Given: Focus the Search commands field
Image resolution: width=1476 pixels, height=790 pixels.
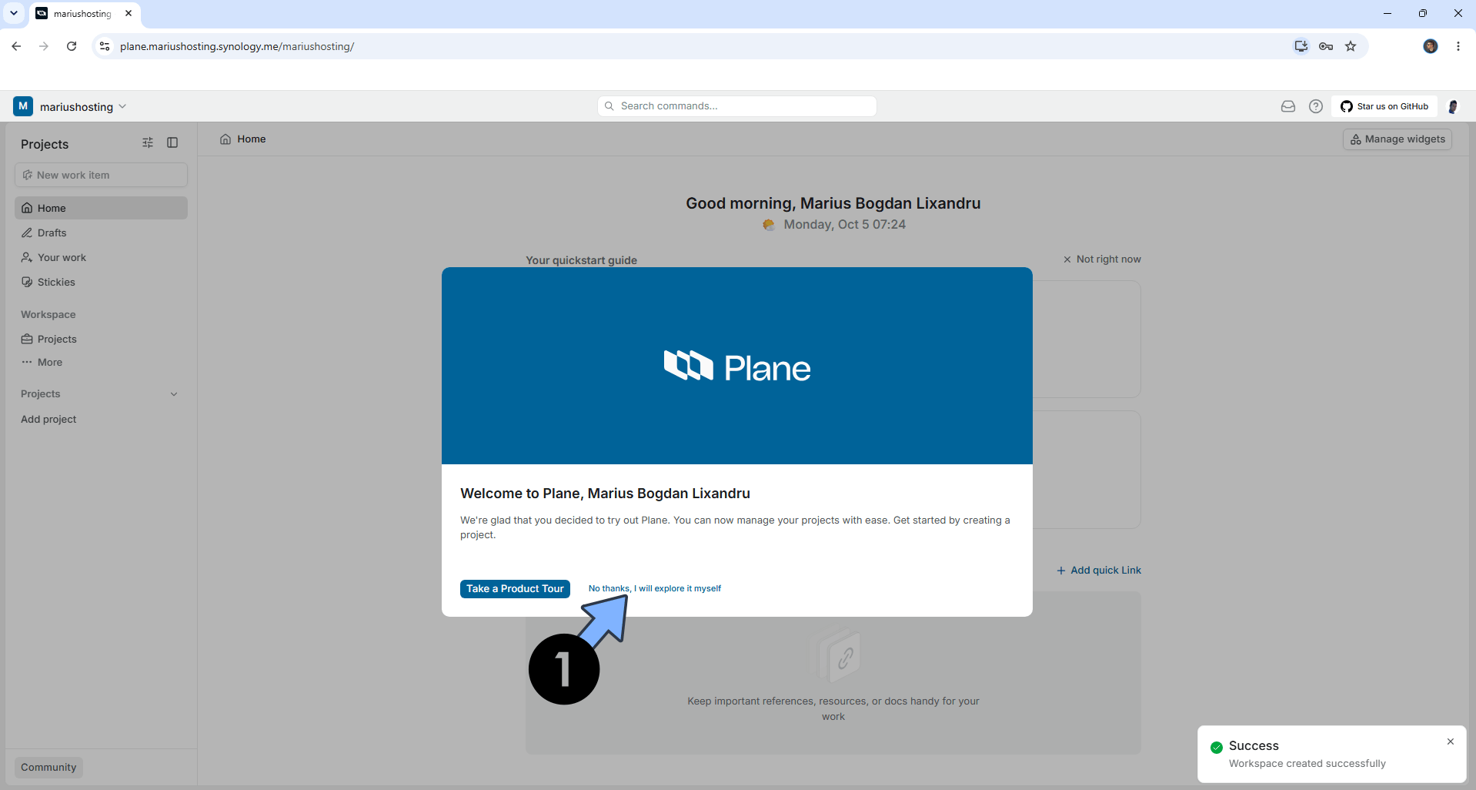Looking at the screenshot, I should pyautogui.click(x=737, y=106).
